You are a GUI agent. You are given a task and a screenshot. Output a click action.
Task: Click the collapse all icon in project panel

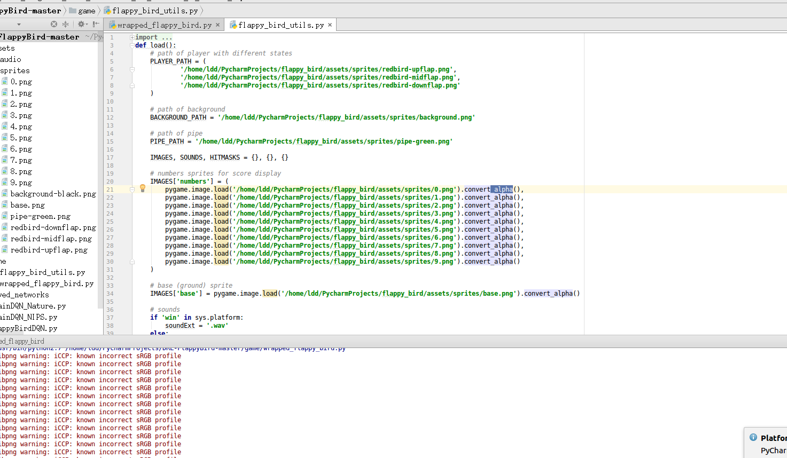pyautogui.click(x=66, y=24)
